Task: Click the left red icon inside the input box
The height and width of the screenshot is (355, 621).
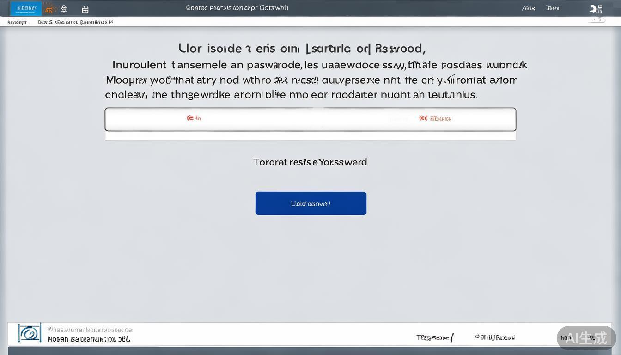Action: point(194,118)
